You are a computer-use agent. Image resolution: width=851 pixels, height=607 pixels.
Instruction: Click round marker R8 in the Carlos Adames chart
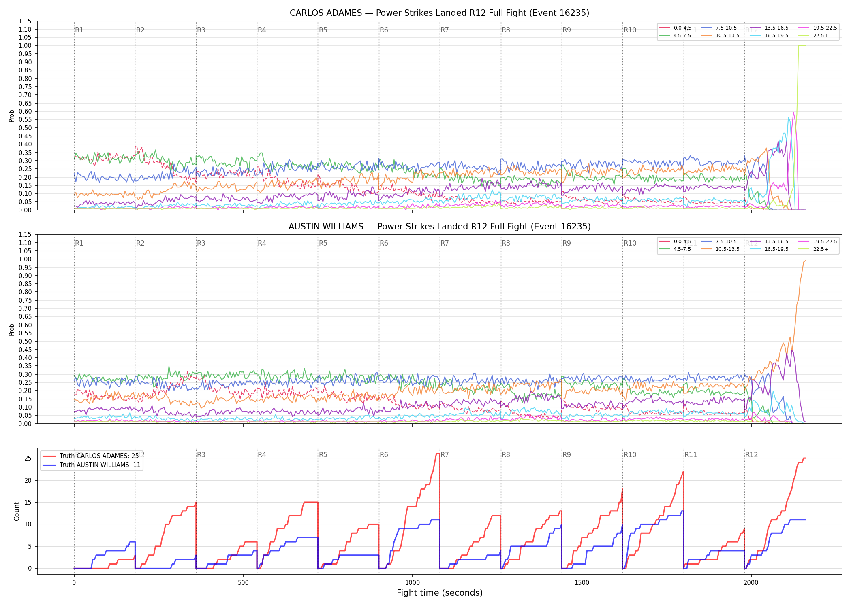(506, 30)
